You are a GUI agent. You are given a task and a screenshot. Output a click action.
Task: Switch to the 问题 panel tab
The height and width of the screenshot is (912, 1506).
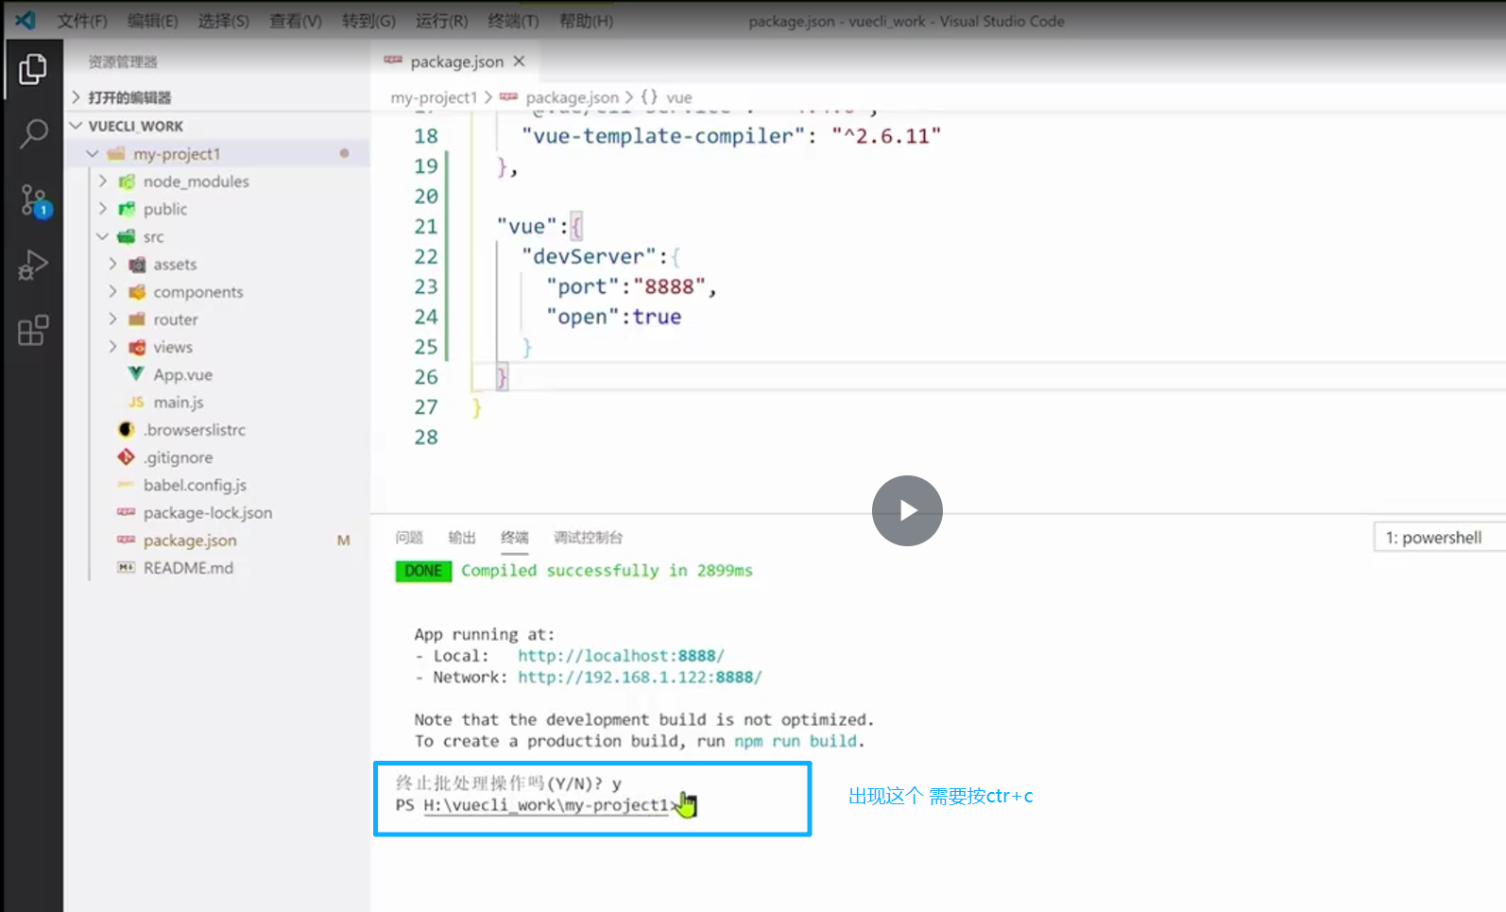409,538
